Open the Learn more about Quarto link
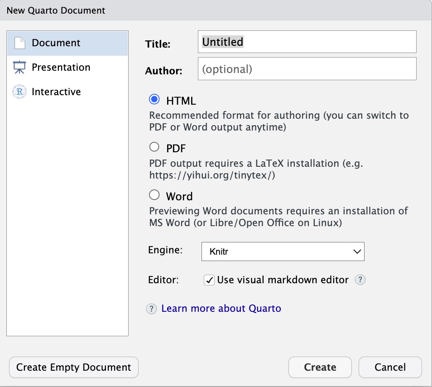 [x=221, y=309]
